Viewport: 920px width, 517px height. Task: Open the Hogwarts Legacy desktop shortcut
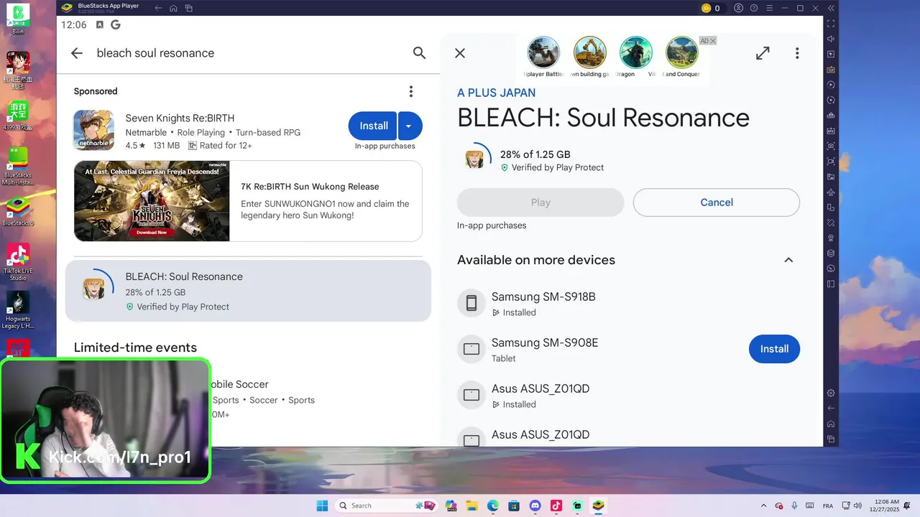18,309
